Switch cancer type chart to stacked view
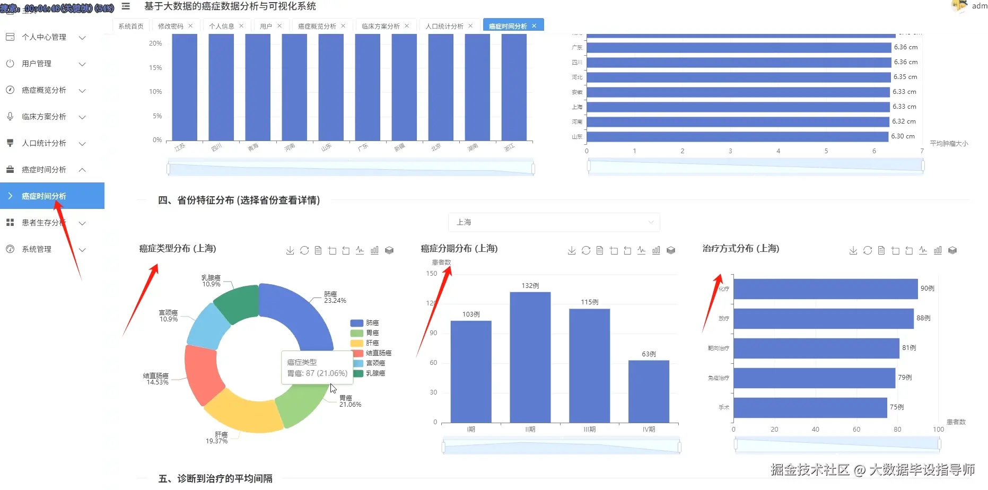The height and width of the screenshot is (490, 988). pyautogui.click(x=389, y=250)
